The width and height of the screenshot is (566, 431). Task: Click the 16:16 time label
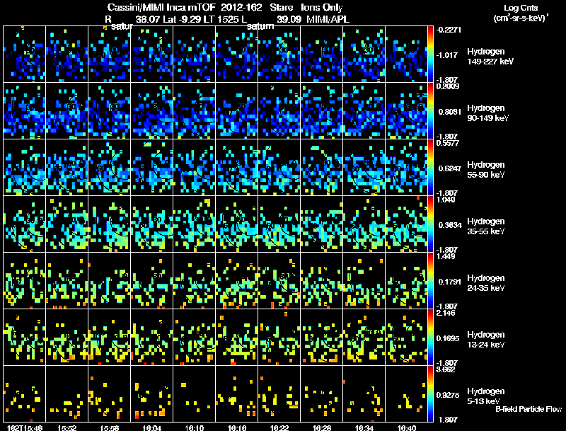[237, 427]
